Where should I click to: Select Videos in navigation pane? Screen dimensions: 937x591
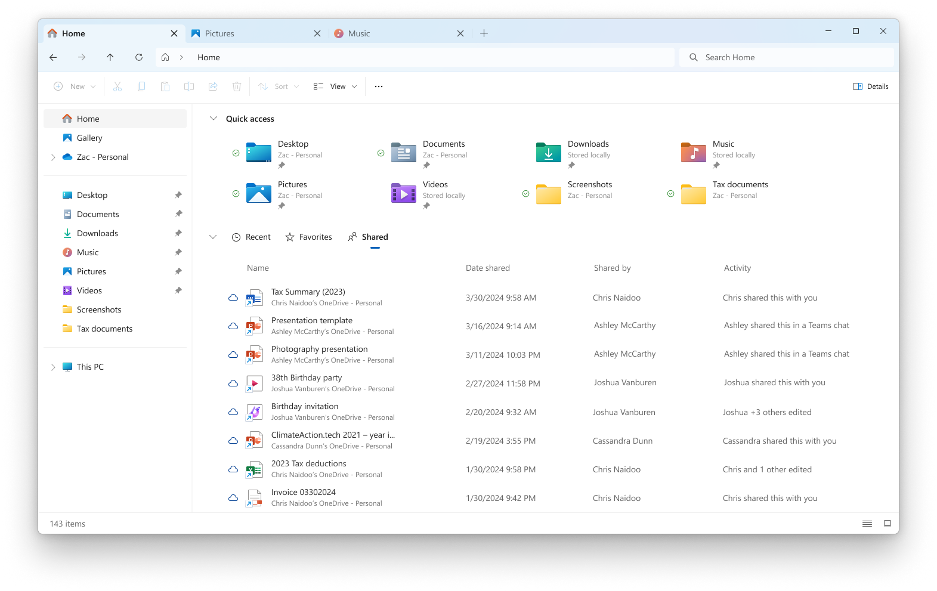point(115,290)
